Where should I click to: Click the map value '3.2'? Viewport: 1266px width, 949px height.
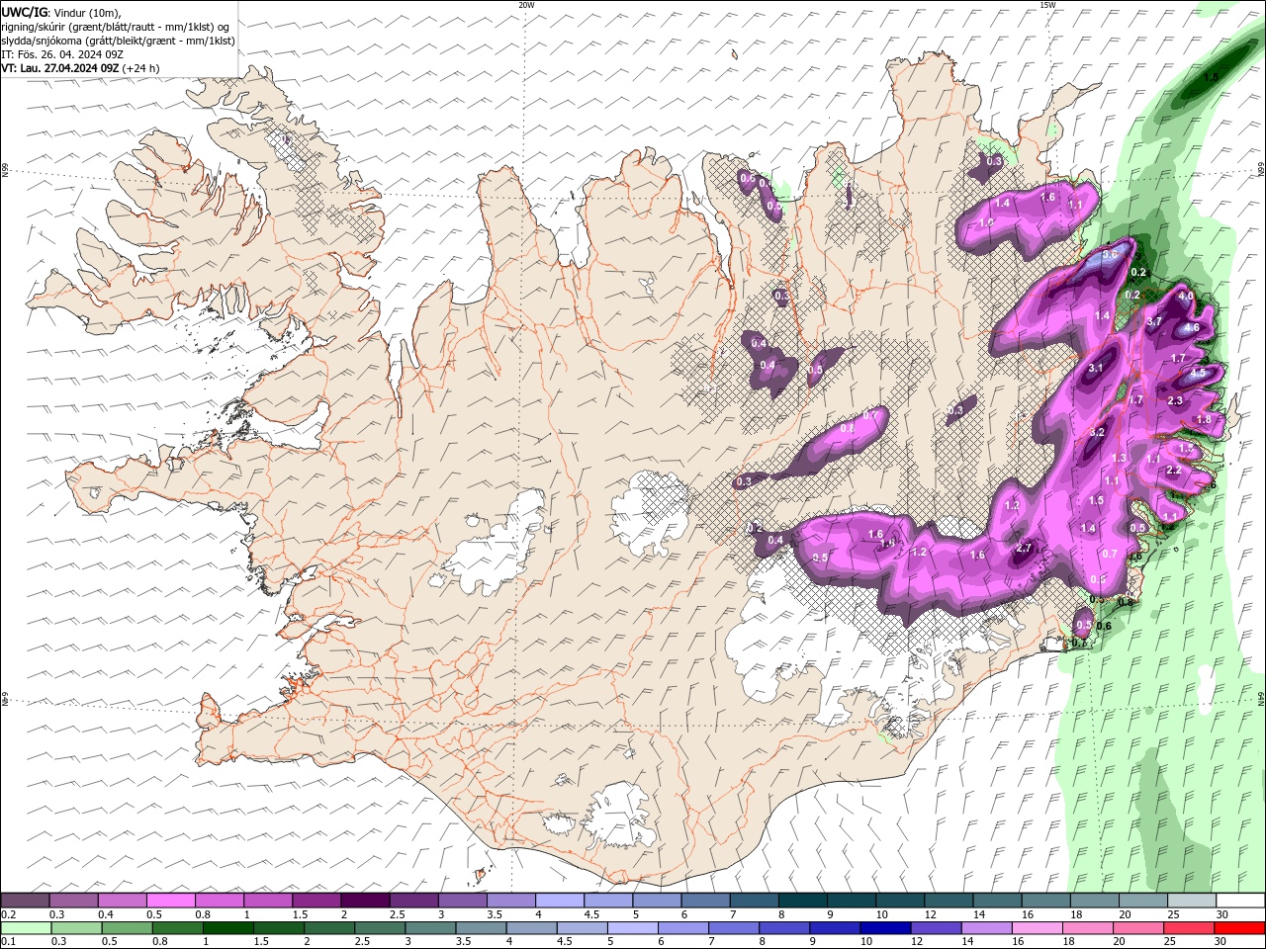[x=1097, y=432]
